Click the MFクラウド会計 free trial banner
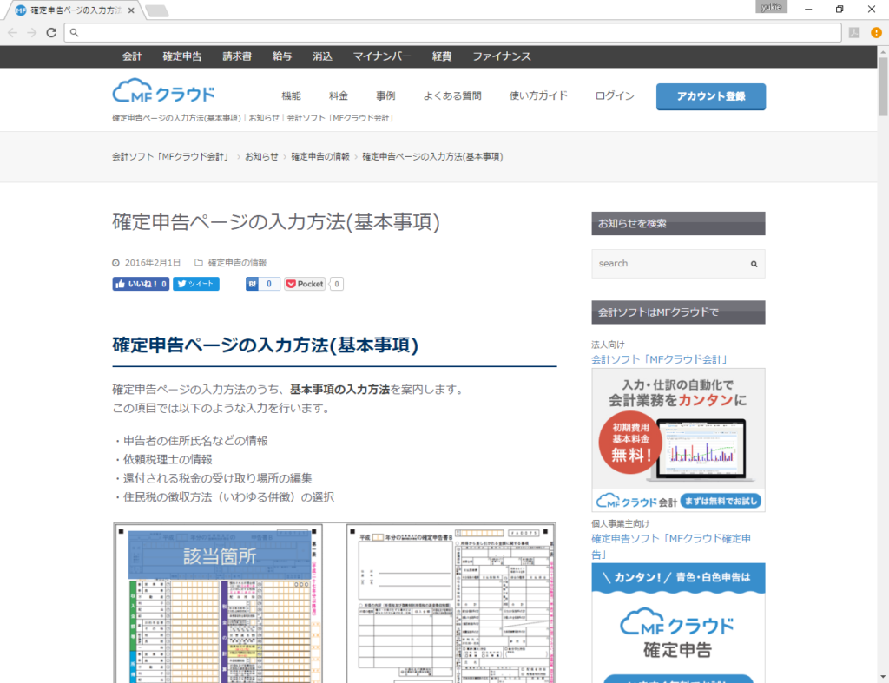Viewport: 889px width, 683px height. [678, 440]
